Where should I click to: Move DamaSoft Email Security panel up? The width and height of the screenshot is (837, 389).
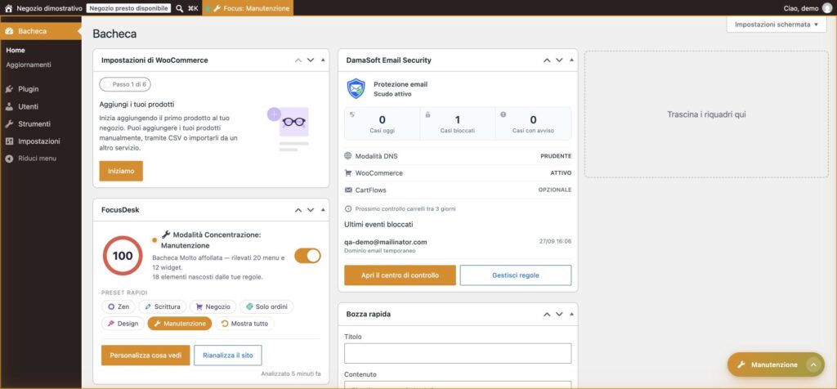[547, 60]
